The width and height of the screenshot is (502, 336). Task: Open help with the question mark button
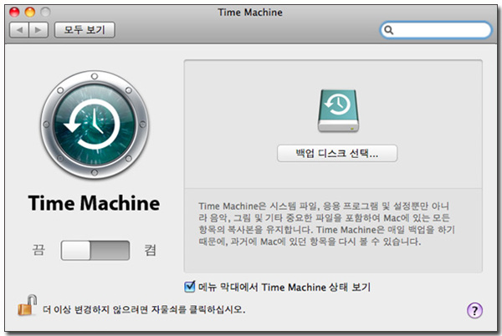[474, 310]
